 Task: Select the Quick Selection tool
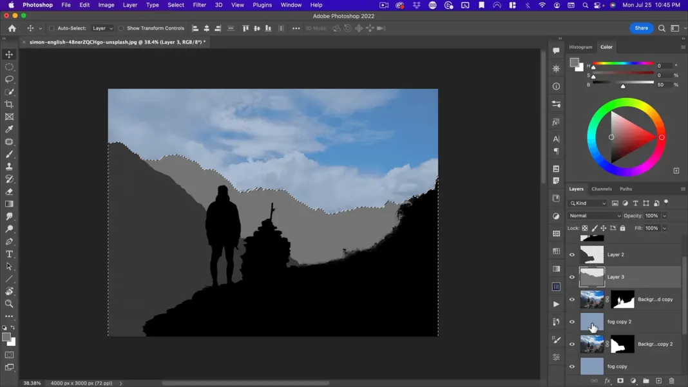tap(9, 91)
